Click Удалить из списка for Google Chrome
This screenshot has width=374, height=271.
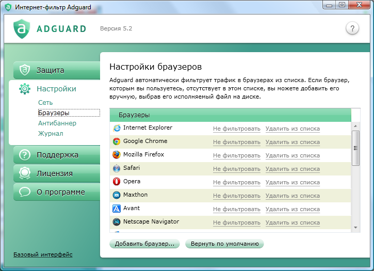(x=292, y=142)
